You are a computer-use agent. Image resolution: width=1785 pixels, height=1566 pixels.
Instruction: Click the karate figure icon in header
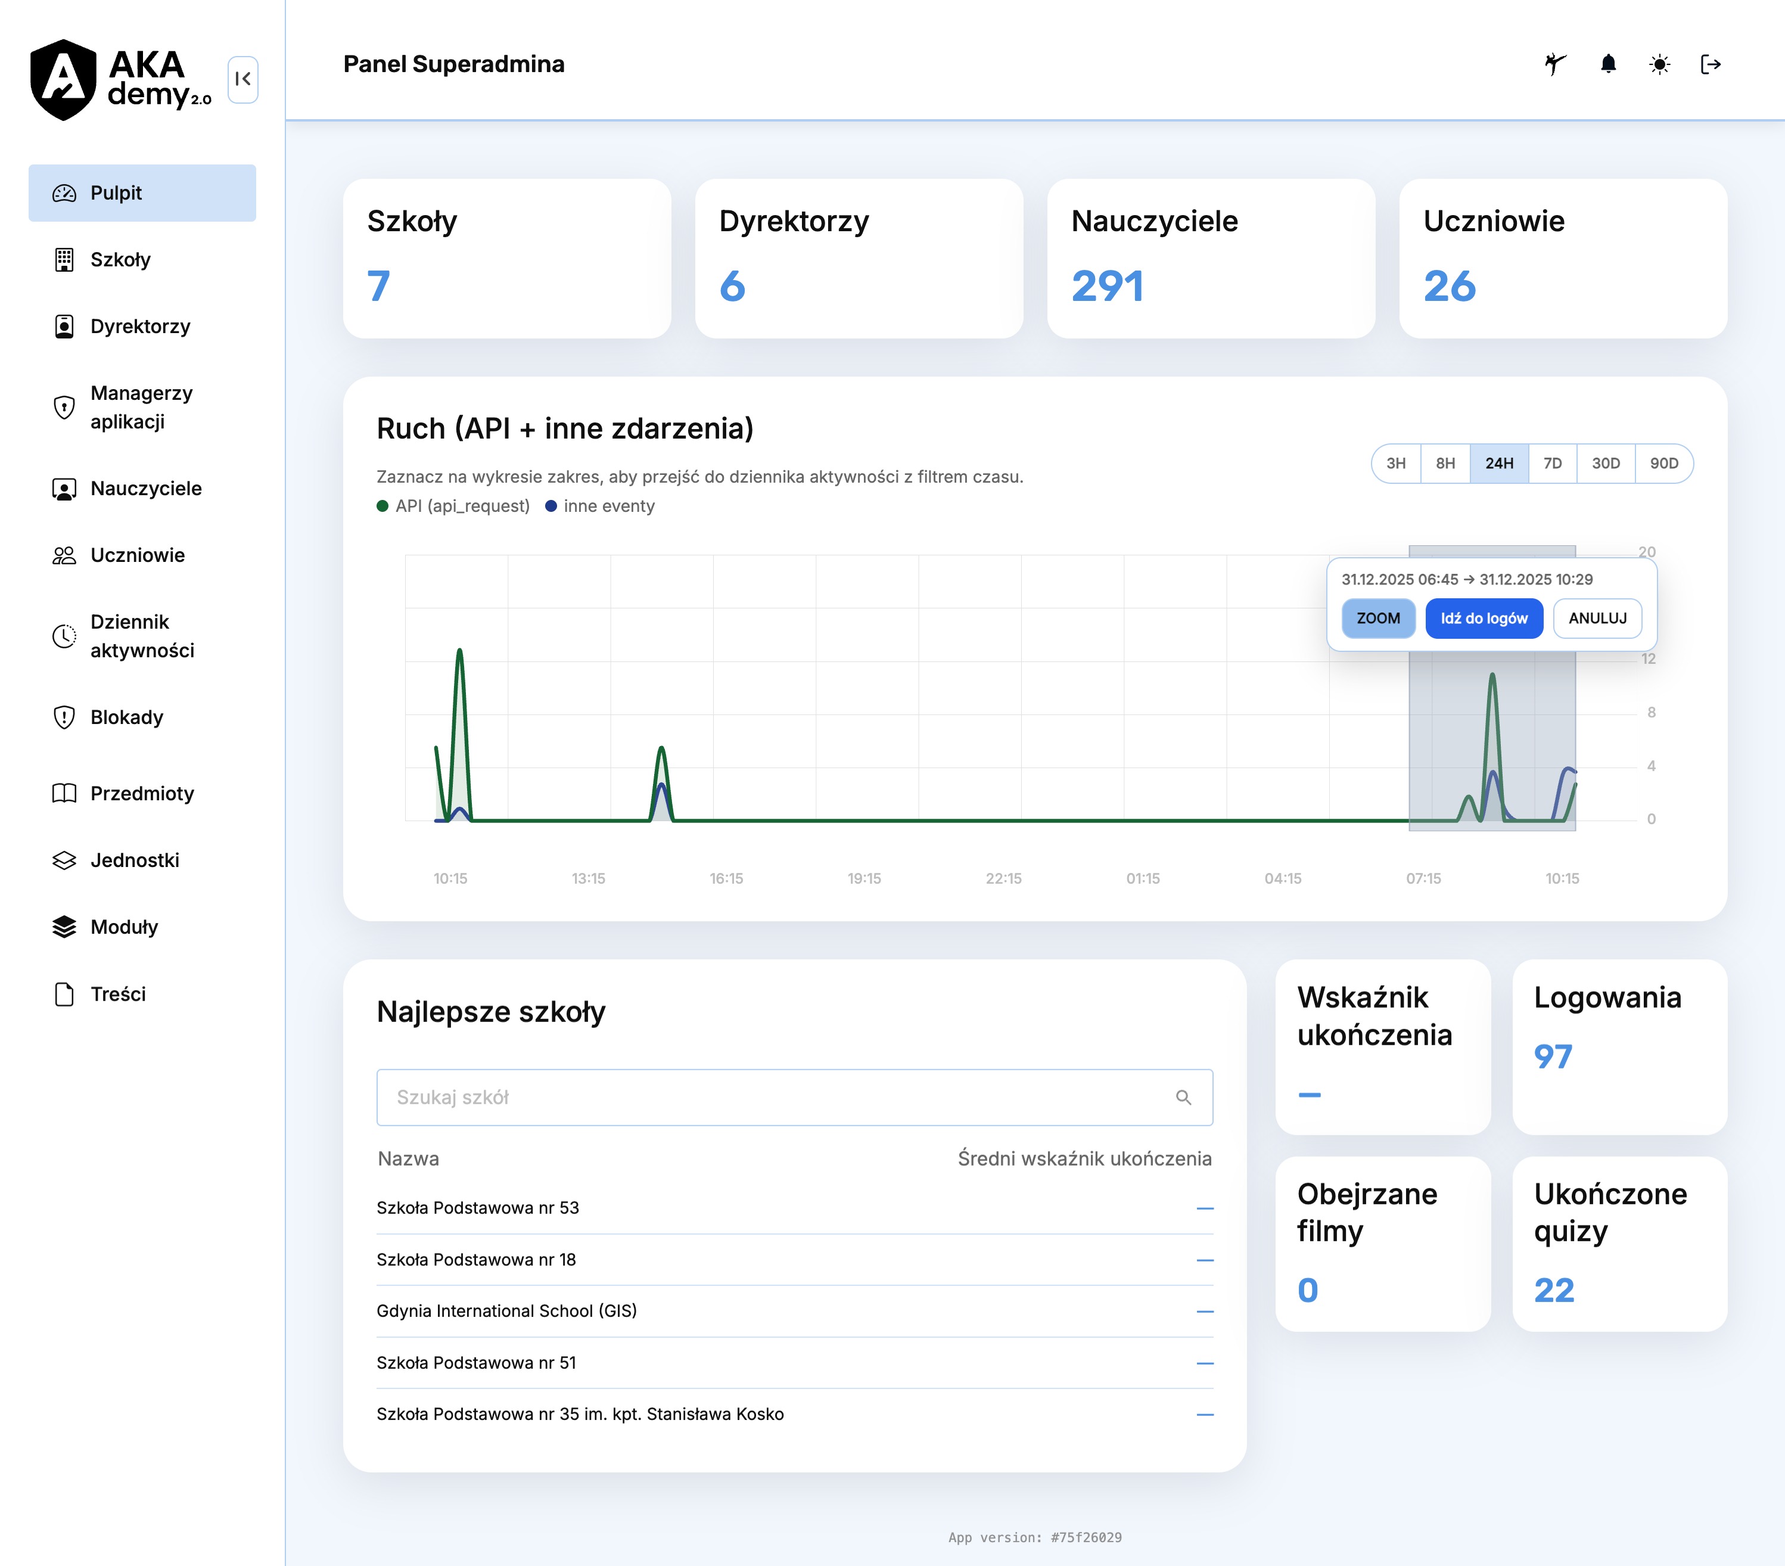[1556, 64]
